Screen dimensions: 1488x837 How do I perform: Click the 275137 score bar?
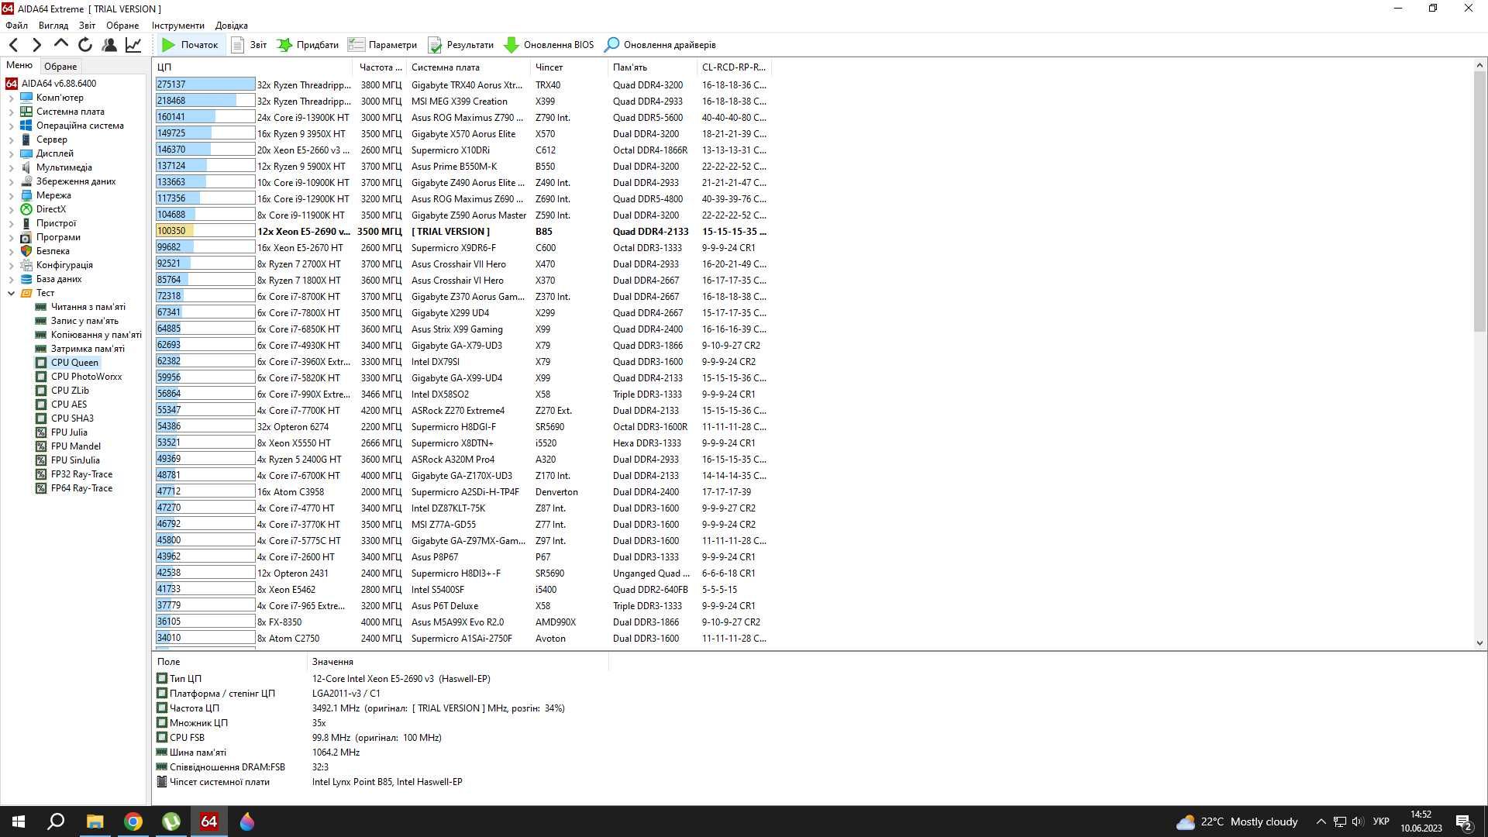pos(205,85)
